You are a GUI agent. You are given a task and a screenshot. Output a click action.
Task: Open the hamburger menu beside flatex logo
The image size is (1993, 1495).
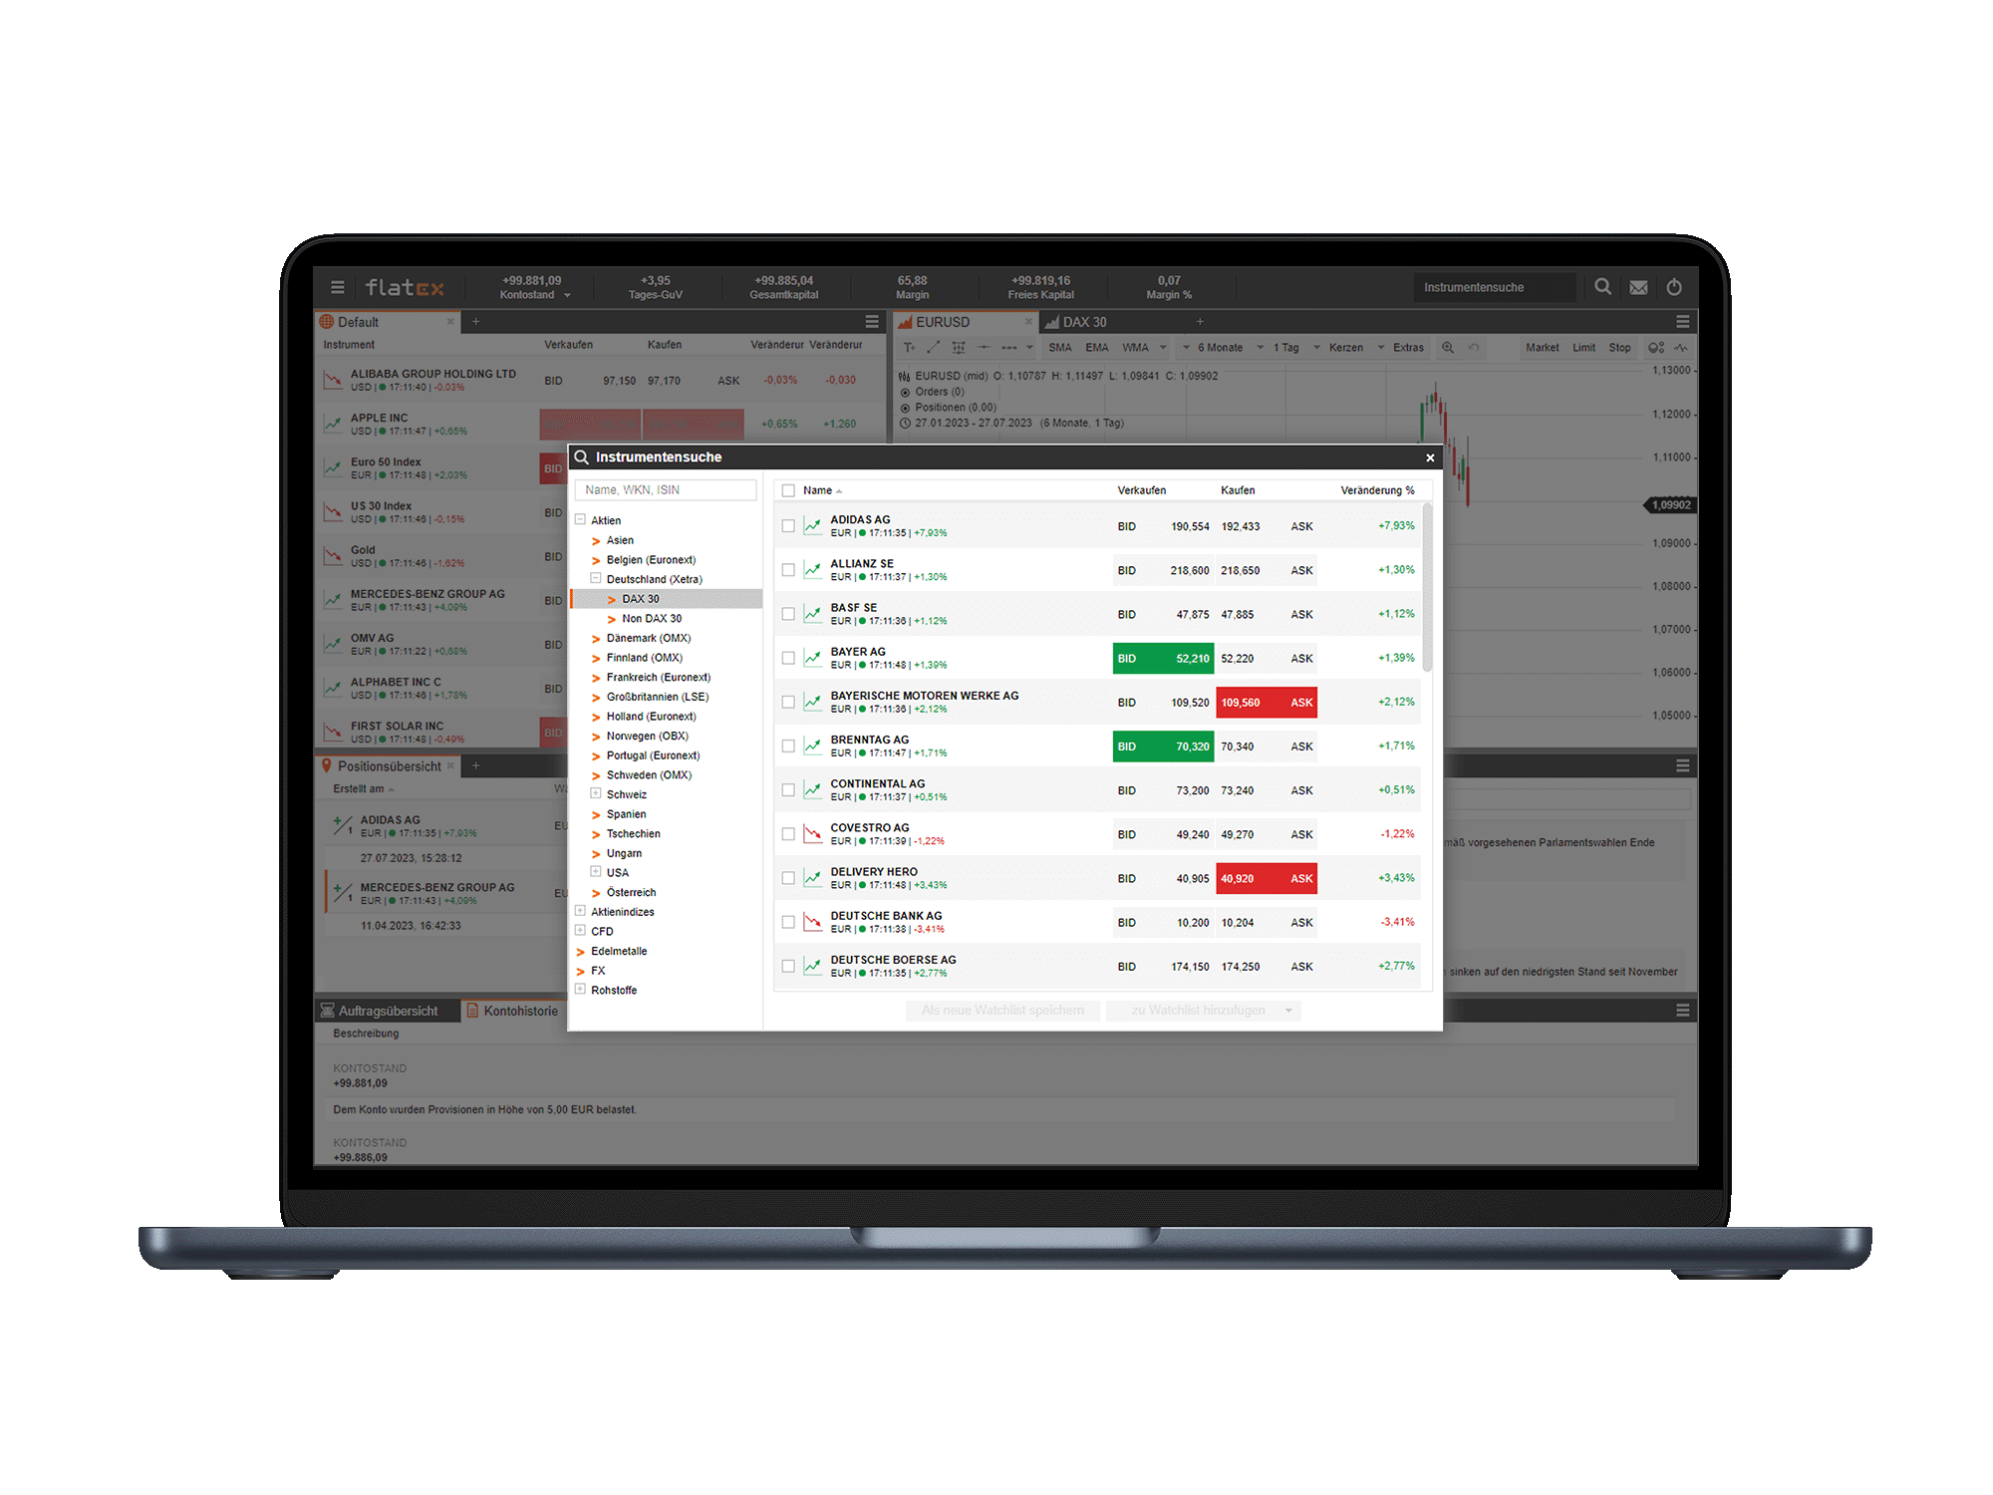338,287
